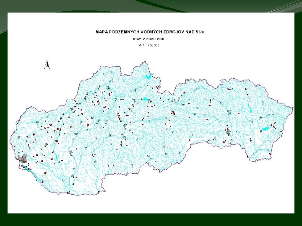Click the Orava reservoir at map's northern tip

(148, 76)
